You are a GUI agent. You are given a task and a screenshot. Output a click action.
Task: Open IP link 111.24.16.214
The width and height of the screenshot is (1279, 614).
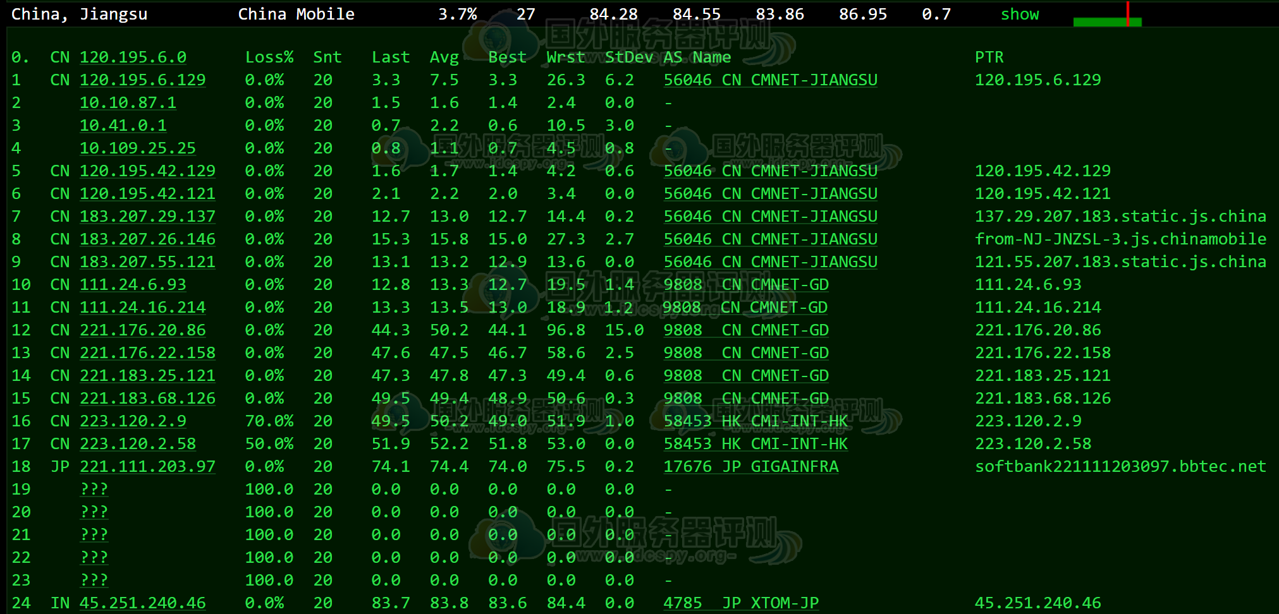point(142,307)
